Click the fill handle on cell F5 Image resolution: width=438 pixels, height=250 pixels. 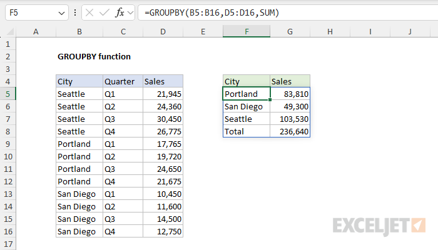(x=270, y=99)
